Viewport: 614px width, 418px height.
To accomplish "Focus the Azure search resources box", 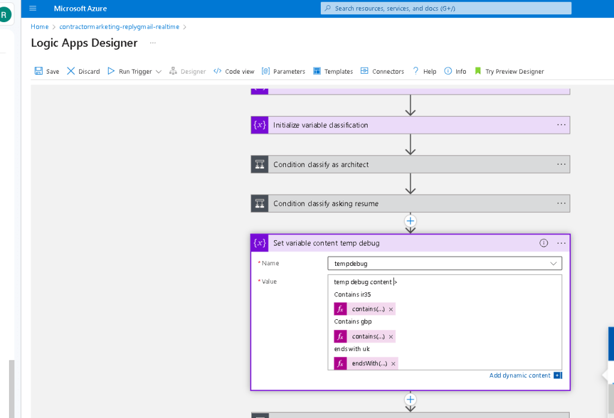I will point(446,8).
